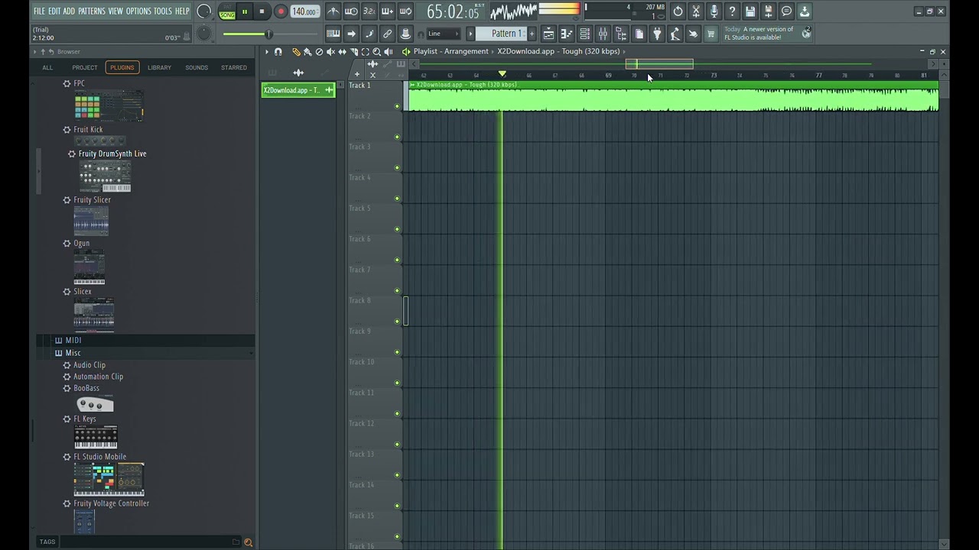Viewport: 979px width, 550px height.
Task: Select the PLUGINS browser tab
Action: [x=122, y=67]
